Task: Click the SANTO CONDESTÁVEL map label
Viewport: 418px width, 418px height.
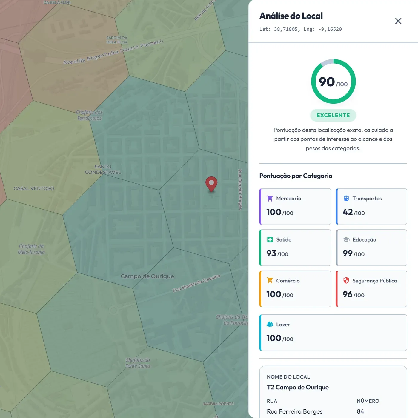Action: pyautogui.click(x=103, y=169)
